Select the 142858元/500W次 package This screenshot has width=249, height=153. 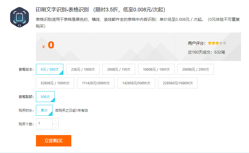click(x=136, y=83)
